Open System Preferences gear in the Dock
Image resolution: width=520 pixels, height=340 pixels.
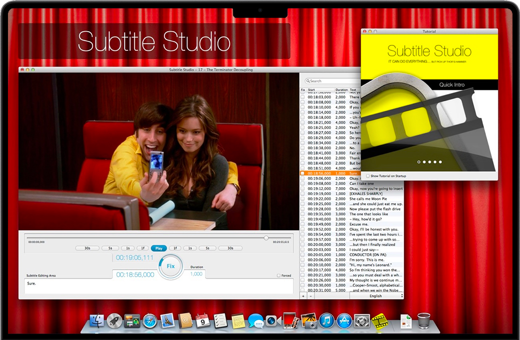(x=362, y=321)
